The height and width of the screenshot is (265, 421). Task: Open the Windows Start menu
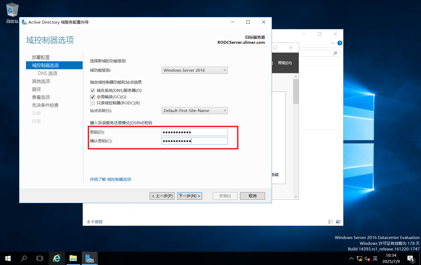(8, 258)
